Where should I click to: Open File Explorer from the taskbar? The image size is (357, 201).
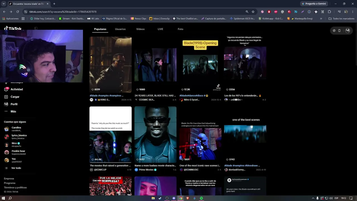click(x=153, y=198)
